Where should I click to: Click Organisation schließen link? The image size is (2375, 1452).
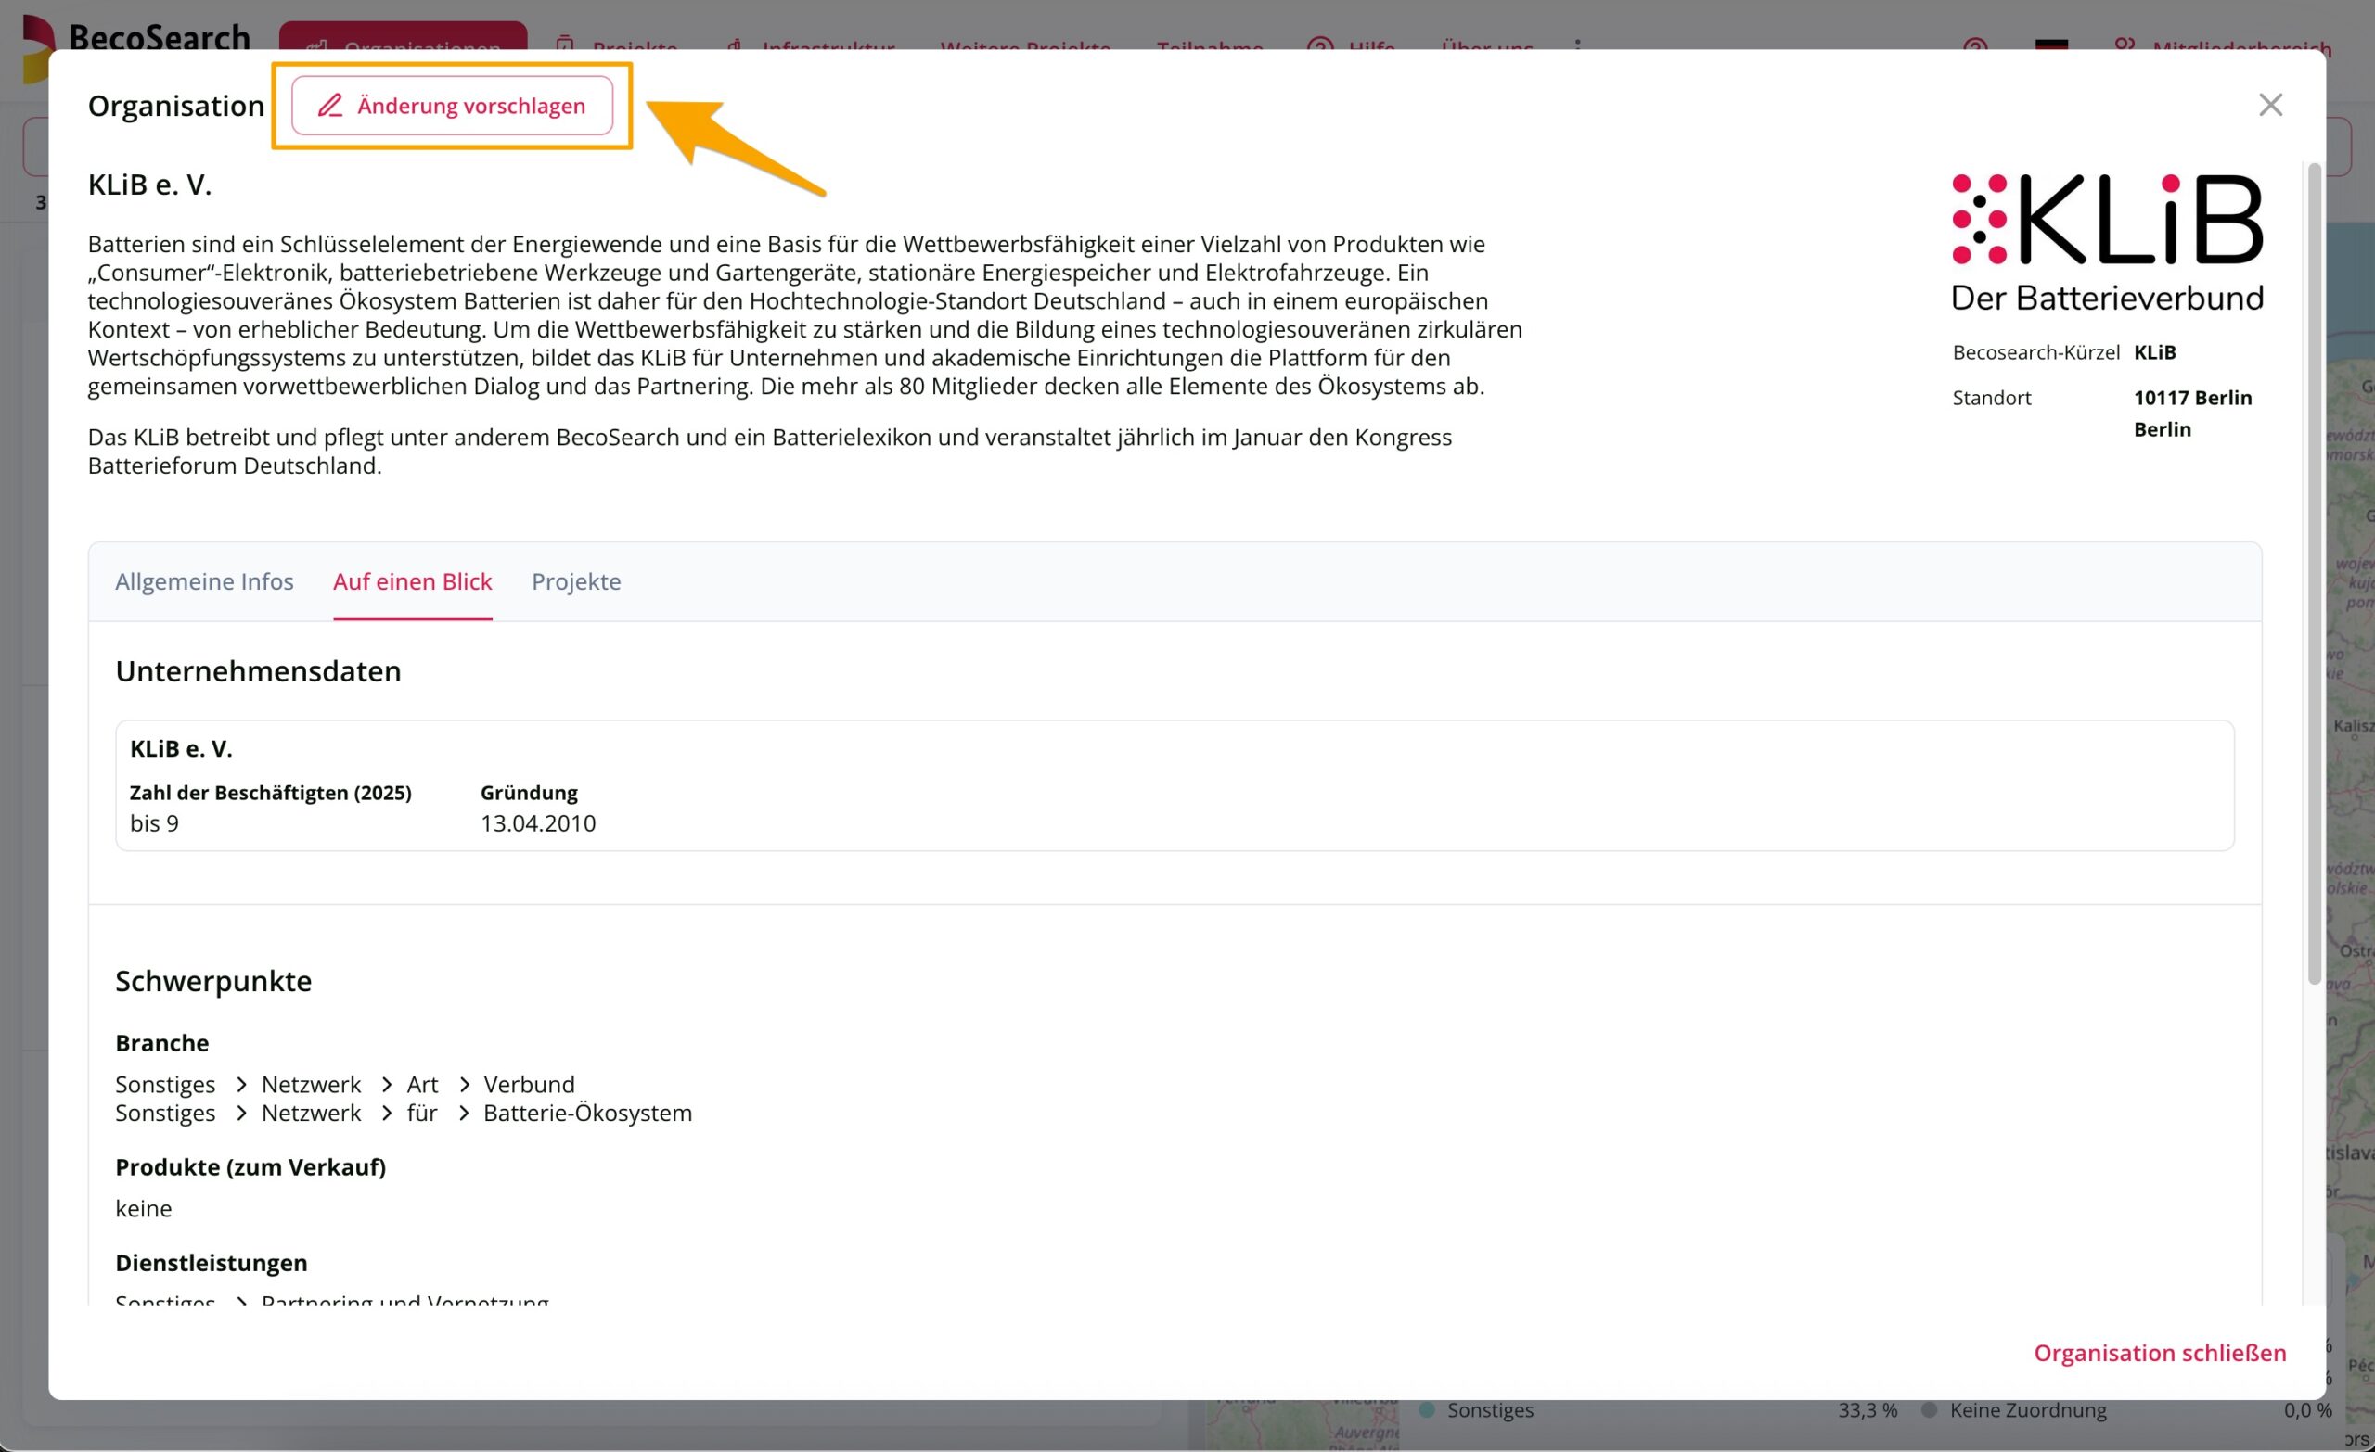point(2160,1353)
